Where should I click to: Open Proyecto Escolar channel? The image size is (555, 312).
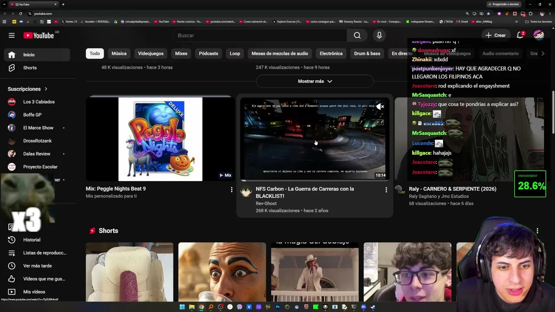[x=37, y=167]
